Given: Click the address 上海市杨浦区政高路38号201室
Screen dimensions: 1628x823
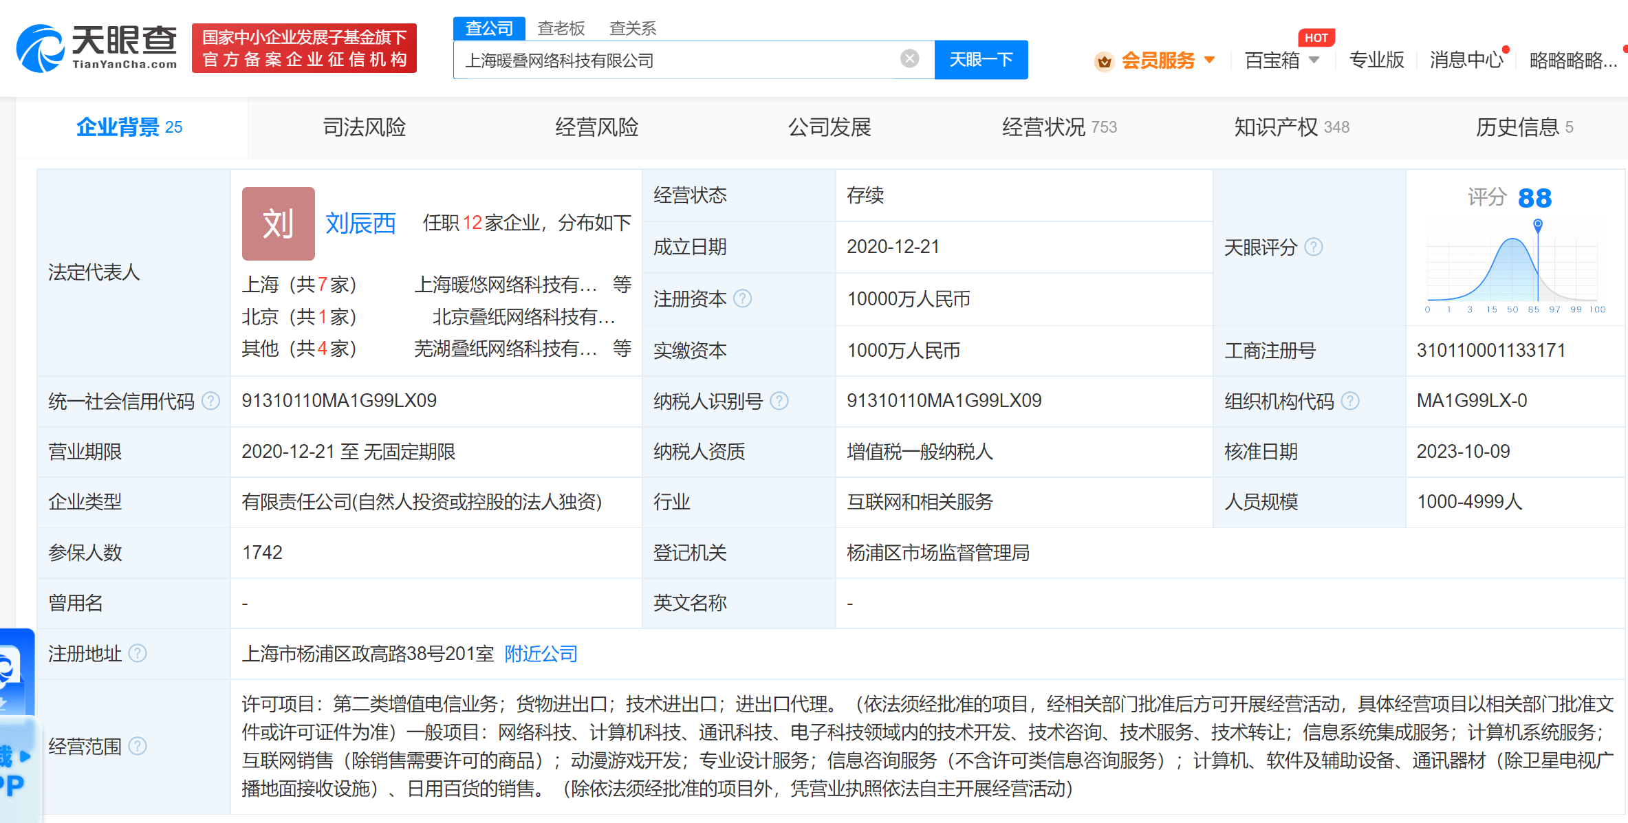Looking at the screenshot, I should tap(368, 653).
